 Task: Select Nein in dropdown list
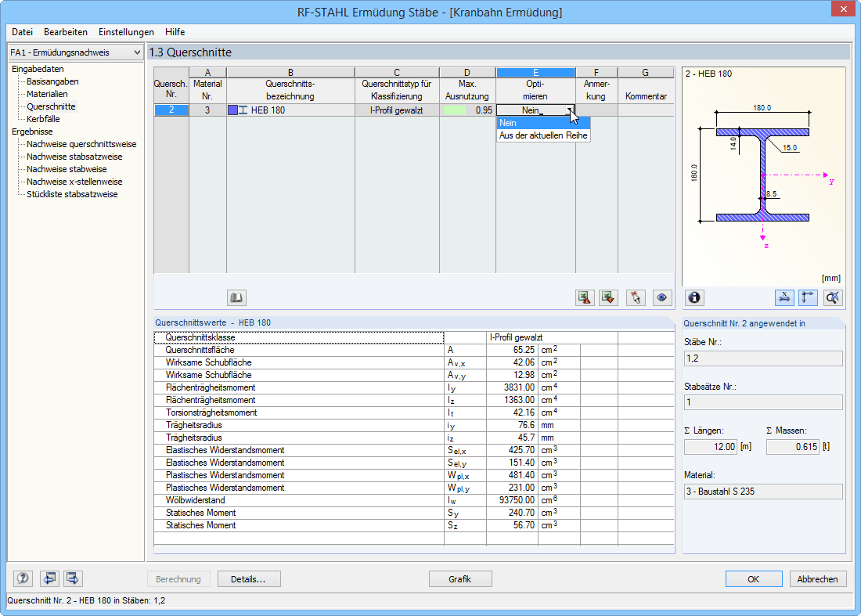[x=544, y=123]
